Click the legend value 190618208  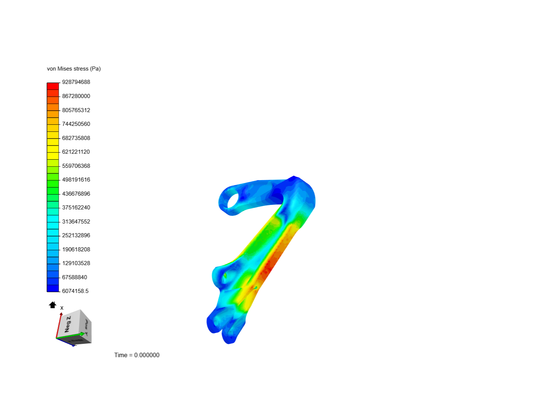point(76,250)
